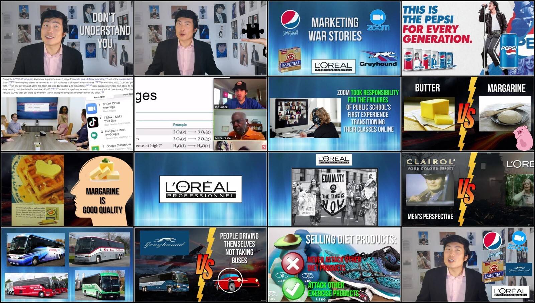Screen dimensions: 535x303
Task: Click the Greyhound bus image beside VS
Action: coord(164,282)
